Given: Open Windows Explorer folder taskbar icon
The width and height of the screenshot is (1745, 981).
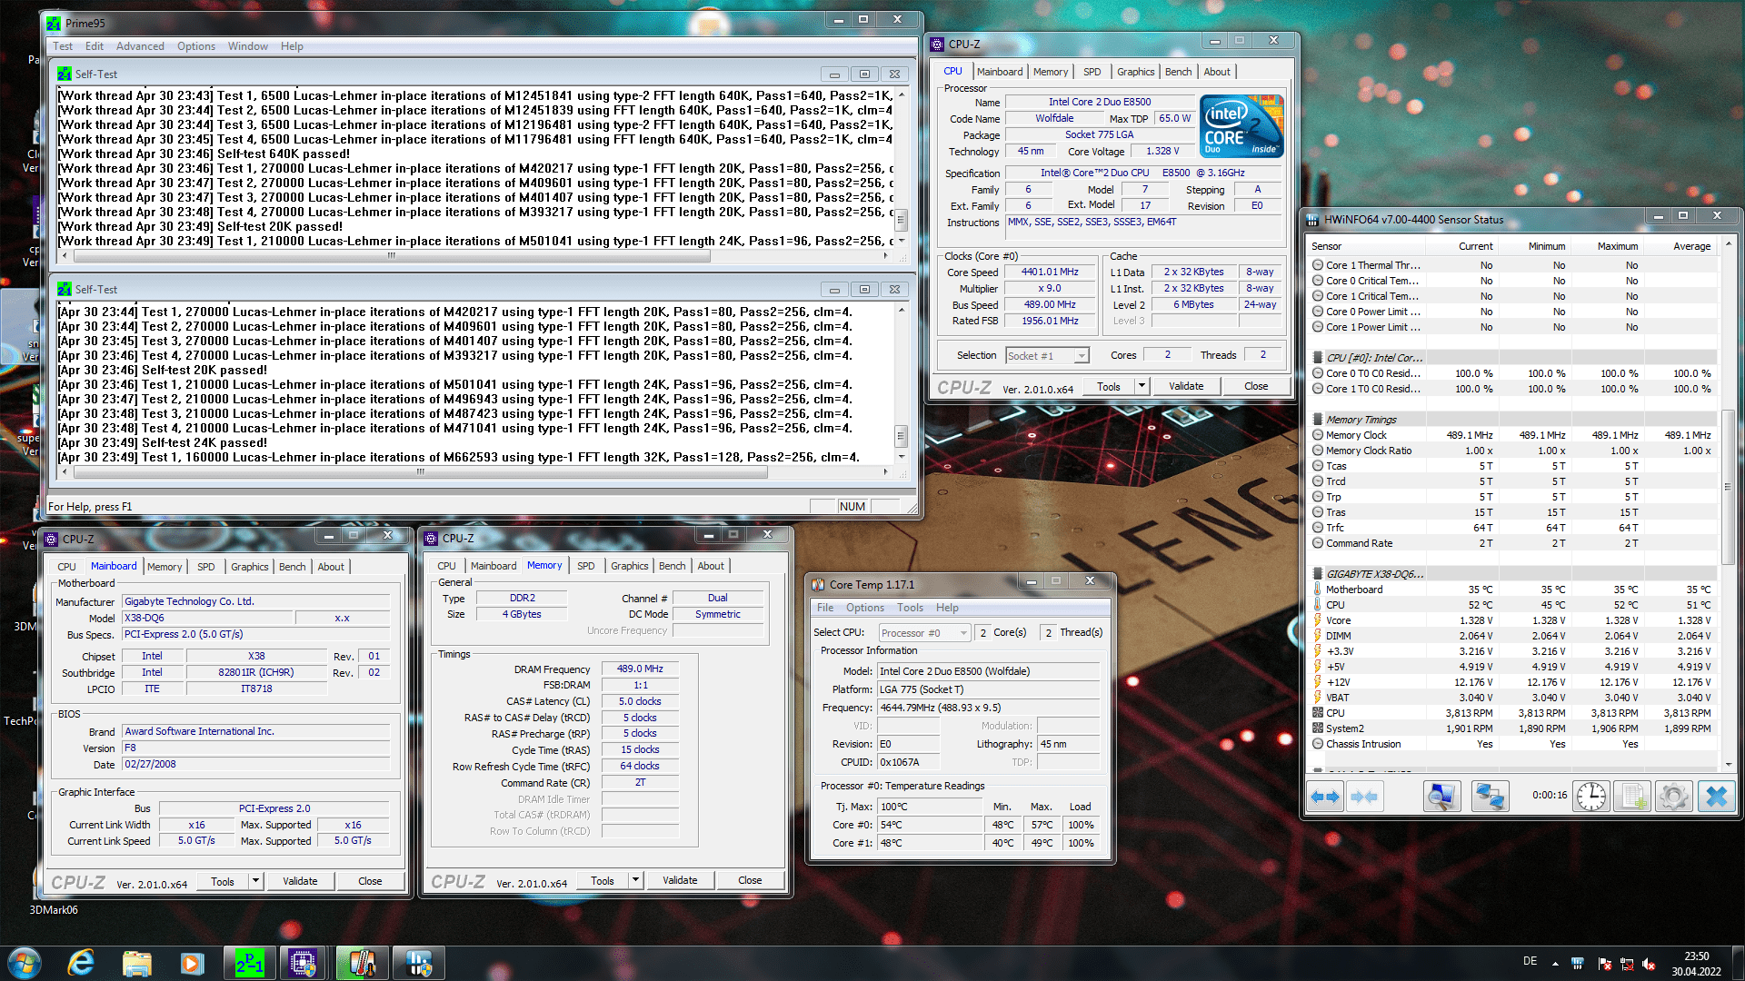Looking at the screenshot, I should coord(136,962).
